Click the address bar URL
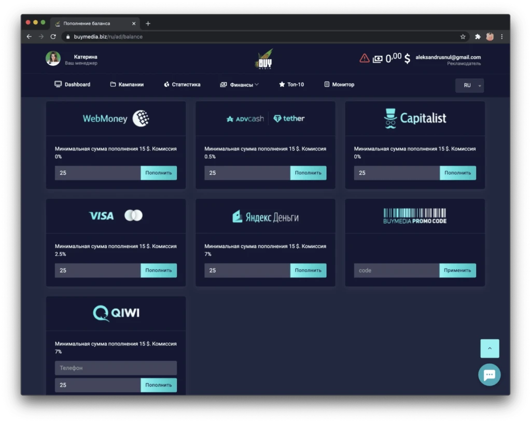The height and width of the screenshot is (423, 531). [x=108, y=37]
